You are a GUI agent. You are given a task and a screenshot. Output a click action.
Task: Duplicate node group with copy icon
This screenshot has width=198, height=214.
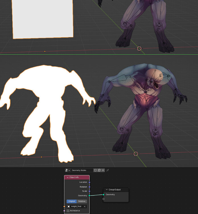[x=99, y=170]
